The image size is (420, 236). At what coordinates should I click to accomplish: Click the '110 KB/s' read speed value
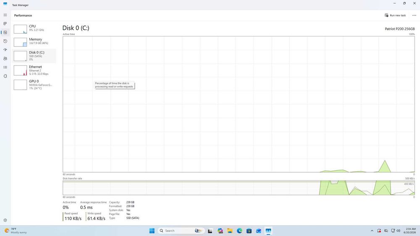[x=73, y=218]
